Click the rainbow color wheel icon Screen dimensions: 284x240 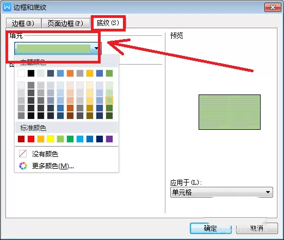click(23, 166)
